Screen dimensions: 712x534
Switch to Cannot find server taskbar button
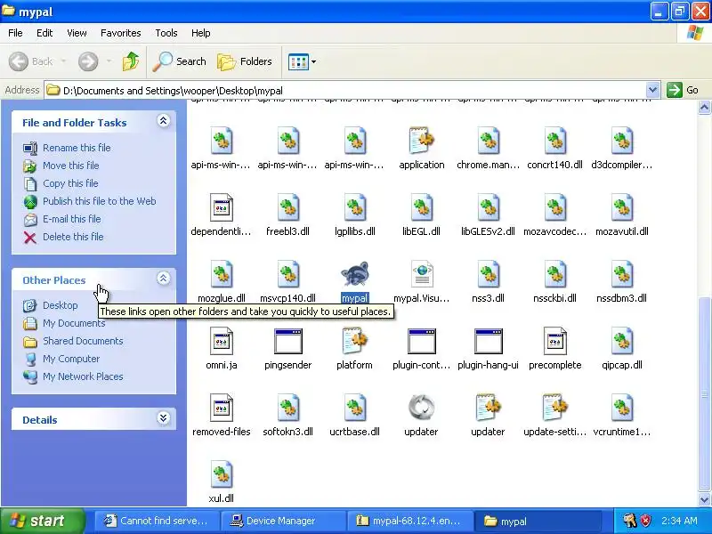point(157,521)
